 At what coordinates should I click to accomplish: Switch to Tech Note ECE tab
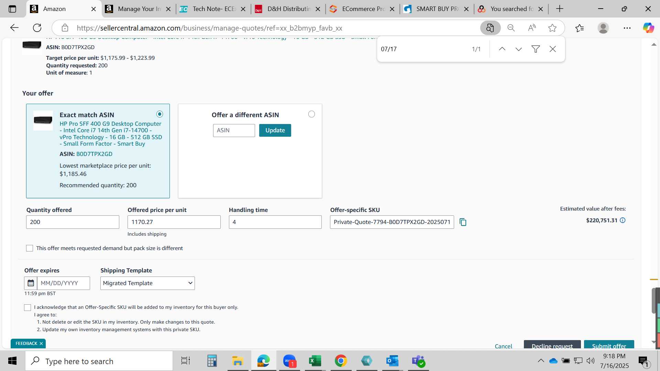coord(213,9)
